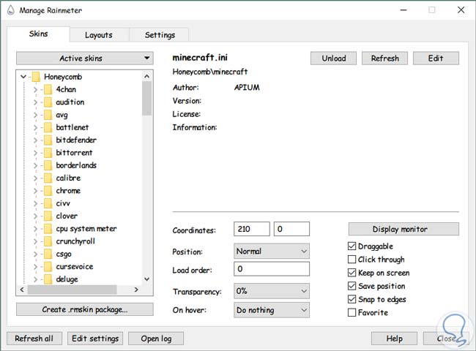Enable the Click through checkbox
This screenshot has width=476, height=351.
click(352, 260)
